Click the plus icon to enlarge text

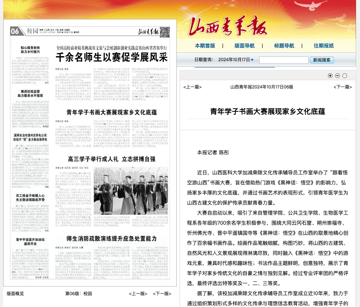(x=330, y=75)
